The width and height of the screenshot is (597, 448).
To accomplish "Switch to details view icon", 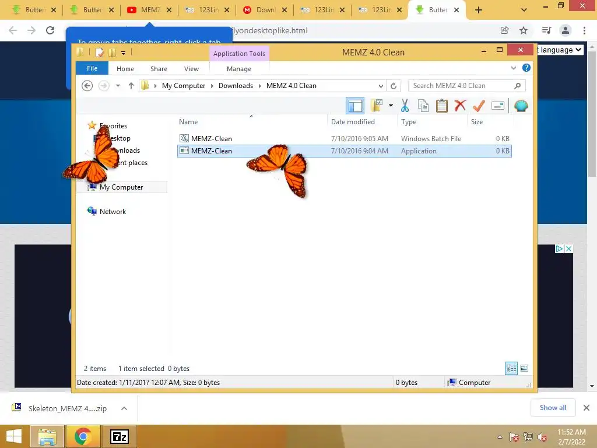I will 511,368.
